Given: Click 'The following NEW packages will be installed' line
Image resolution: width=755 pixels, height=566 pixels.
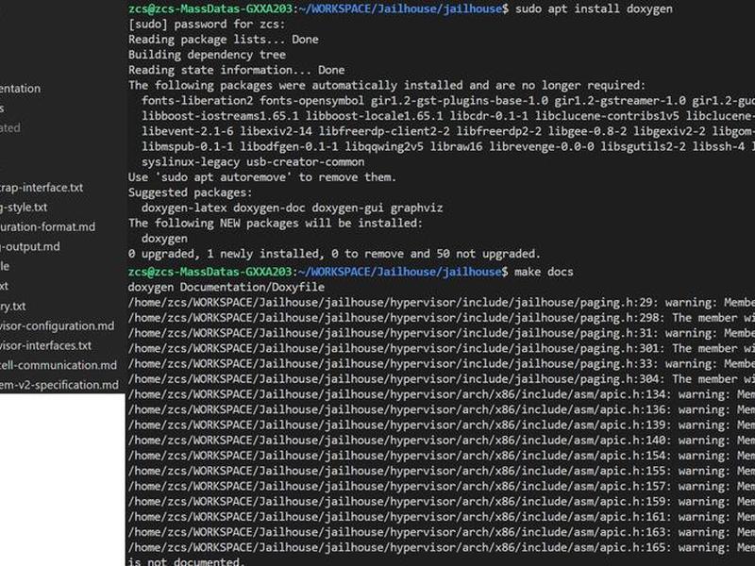Looking at the screenshot, I should tap(275, 224).
